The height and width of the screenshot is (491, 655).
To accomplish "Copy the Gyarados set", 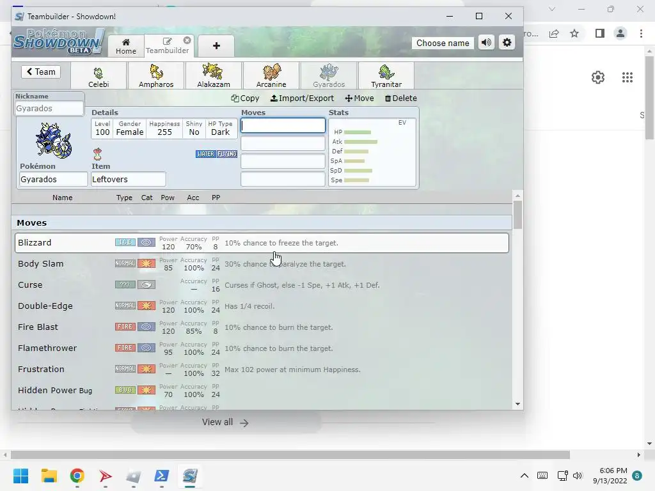I will point(245,98).
